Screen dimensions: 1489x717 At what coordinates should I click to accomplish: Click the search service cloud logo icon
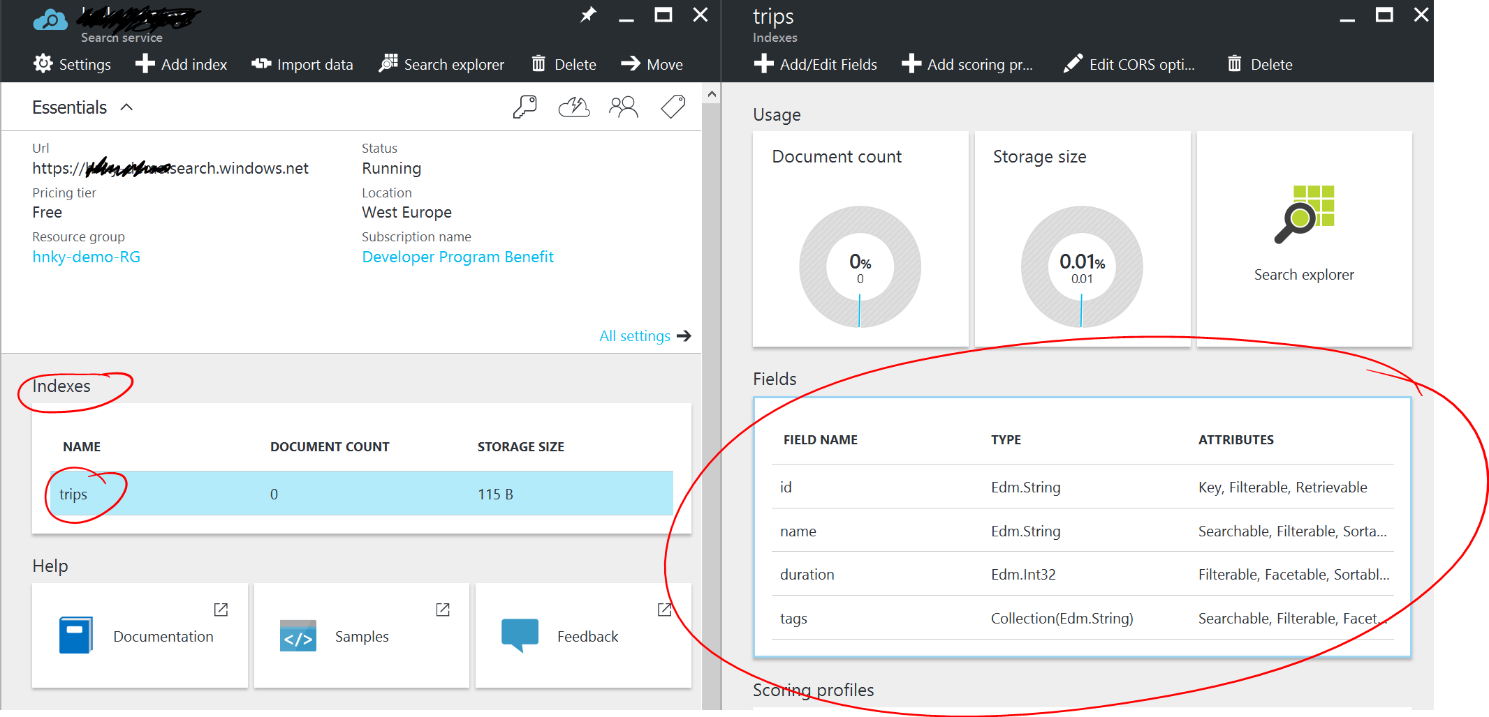(50, 20)
